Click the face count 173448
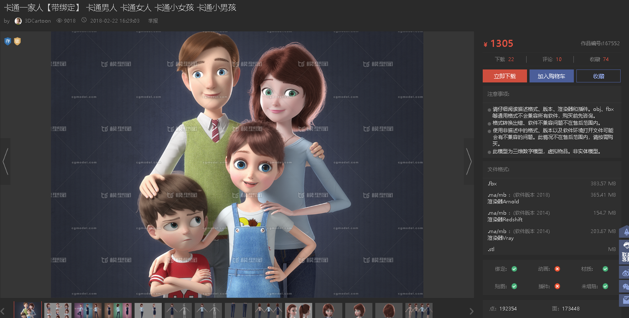The height and width of the screenshot is (318, 629). [570, 309]
